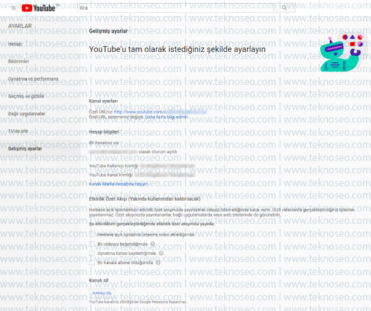Click Kanalı Marka Hesabına taşıyın link
The width and height of the screenshot is (371, 311).
pyautogui.click(x=118, y=184)
